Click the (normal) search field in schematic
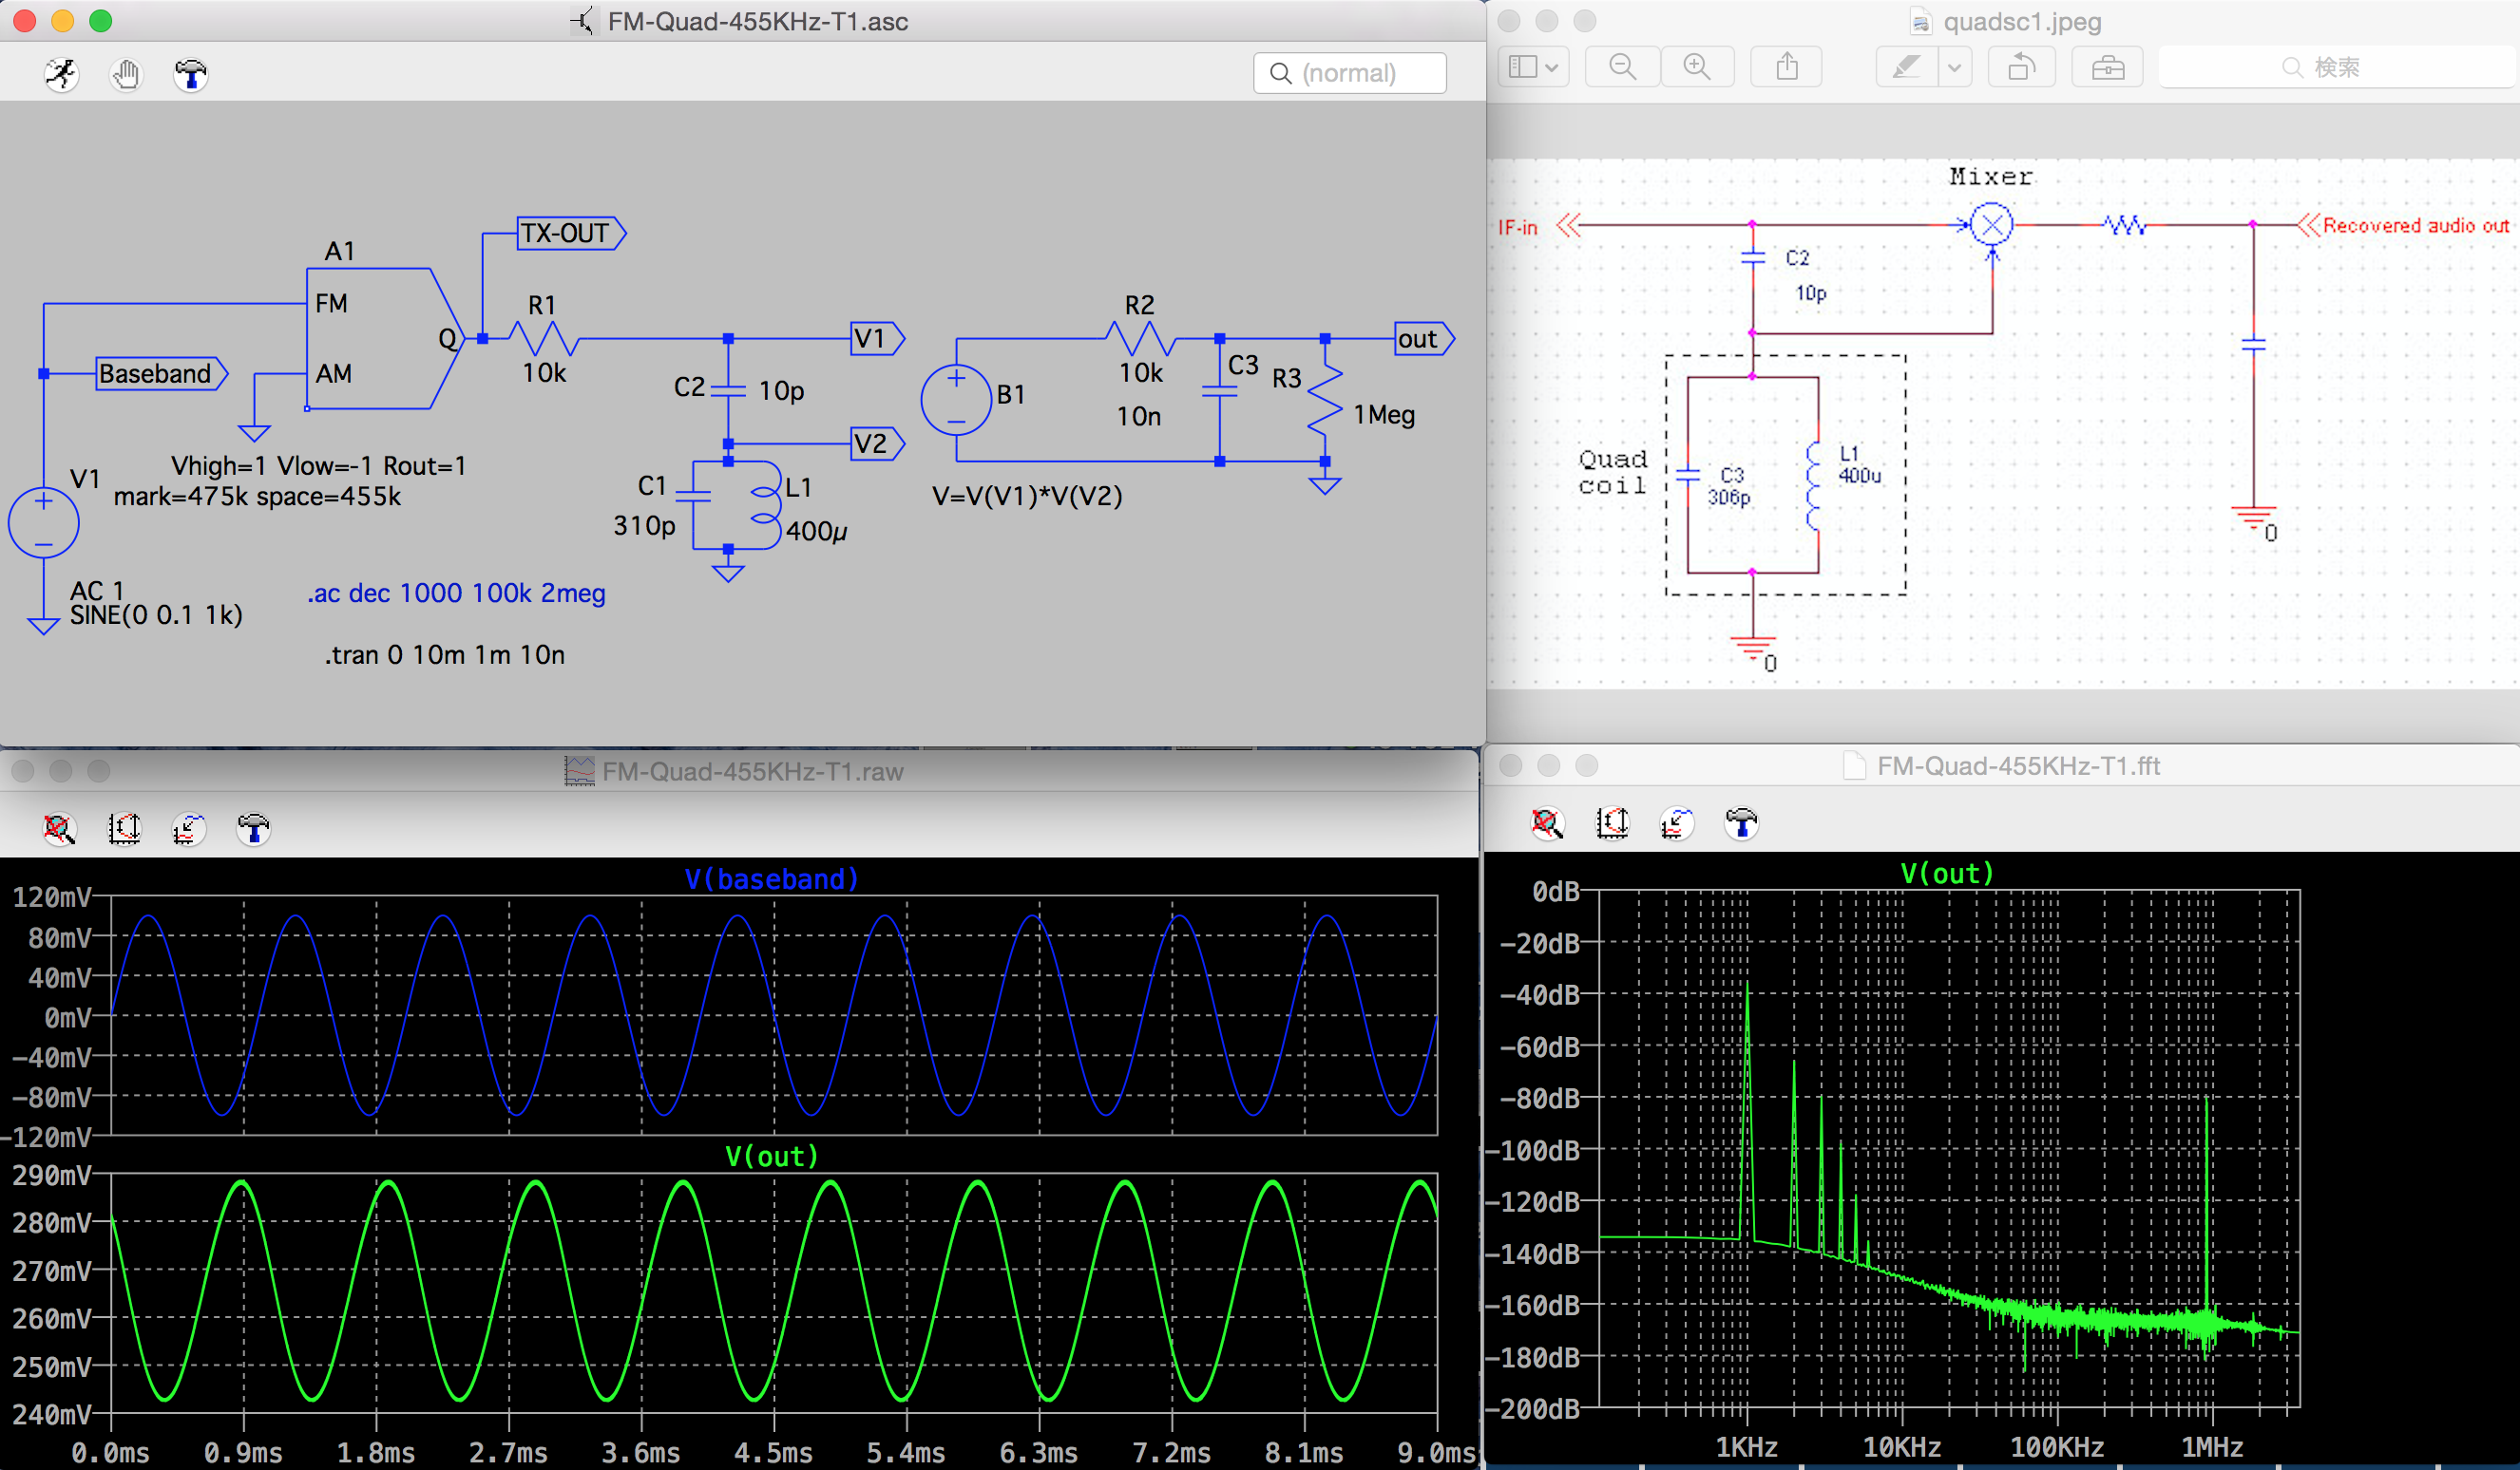This screenshot has width=2520, height=1470. [x=1350, y=73]
